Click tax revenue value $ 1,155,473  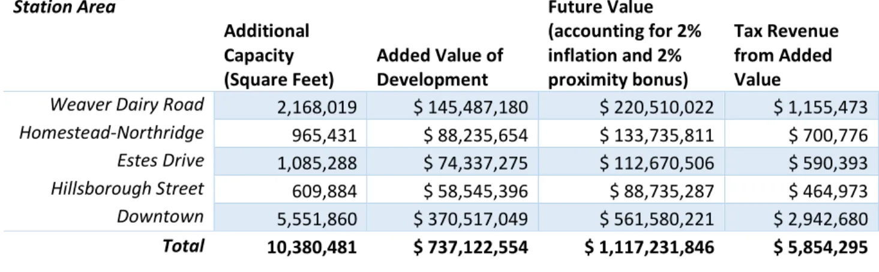[x=822, y=107]
